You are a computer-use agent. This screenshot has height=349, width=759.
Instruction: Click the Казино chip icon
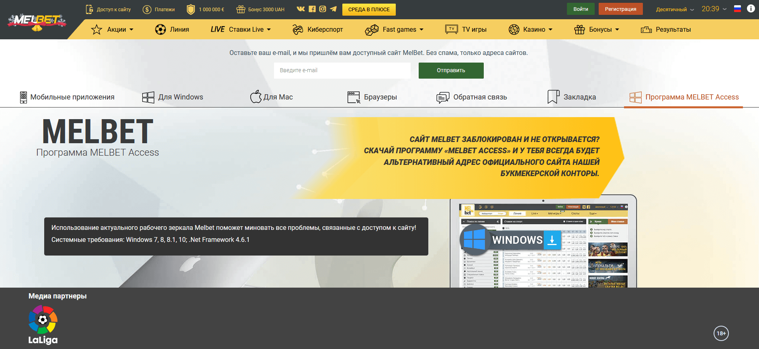coord(514,29)
